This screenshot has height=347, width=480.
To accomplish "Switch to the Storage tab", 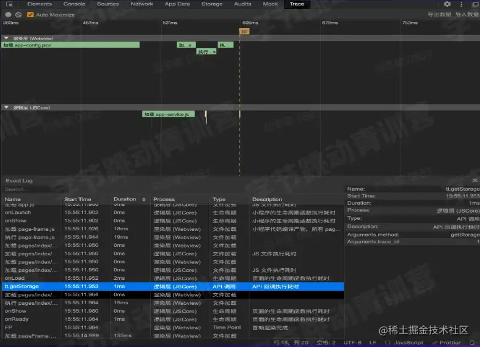I will point(212,4).
